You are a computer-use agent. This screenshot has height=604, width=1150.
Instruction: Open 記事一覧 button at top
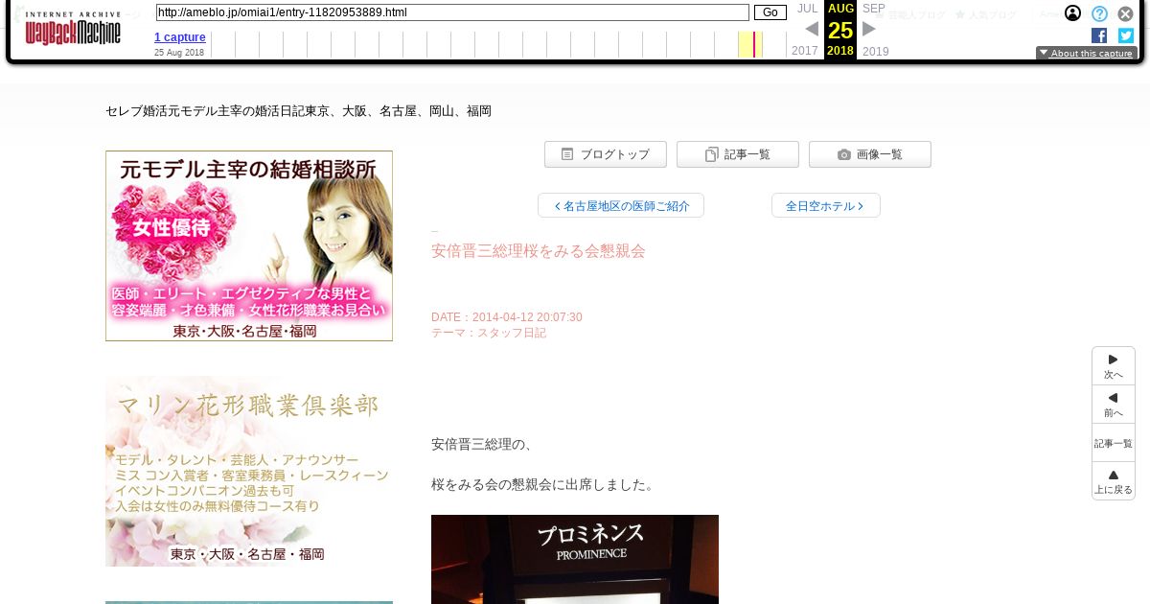pyautogui.click(x=738, y=154)
